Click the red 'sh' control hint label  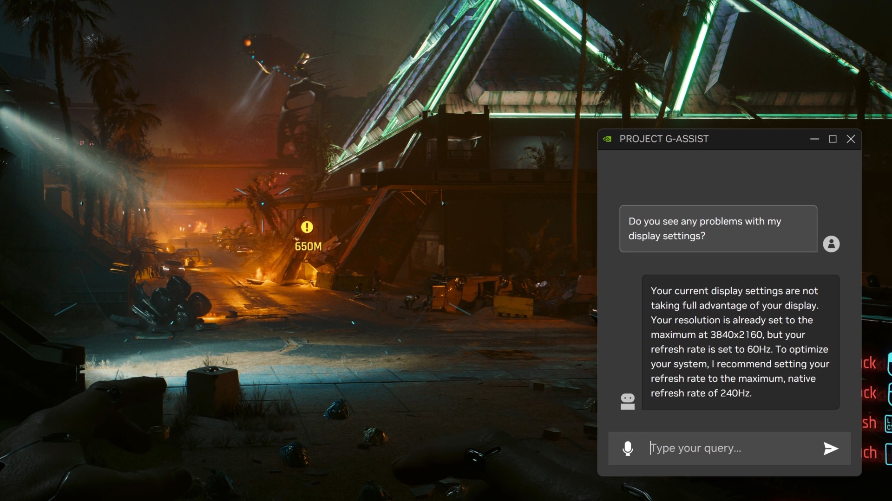click(x=869, y=423)
